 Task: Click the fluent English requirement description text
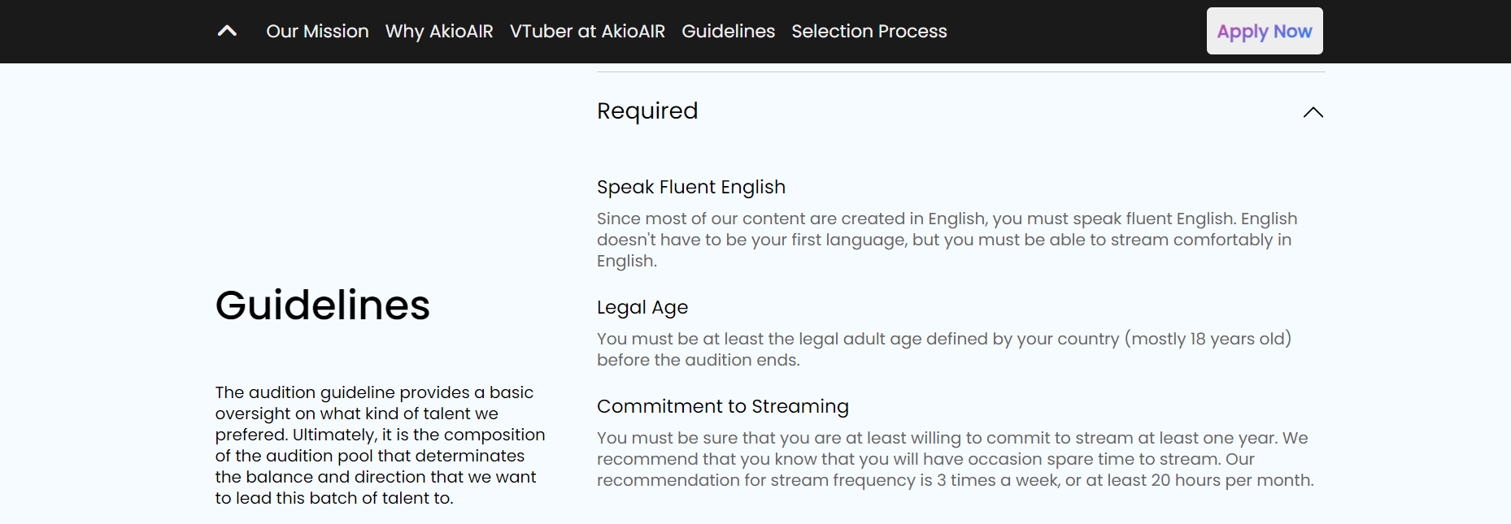[x=947, y=240]
